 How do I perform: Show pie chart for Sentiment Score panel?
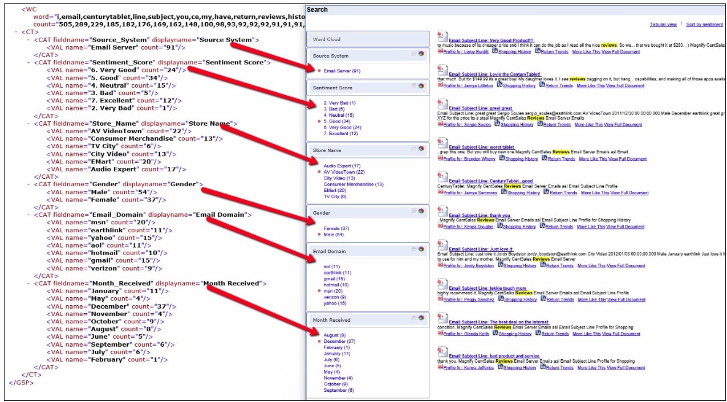(x=421, y=86)
